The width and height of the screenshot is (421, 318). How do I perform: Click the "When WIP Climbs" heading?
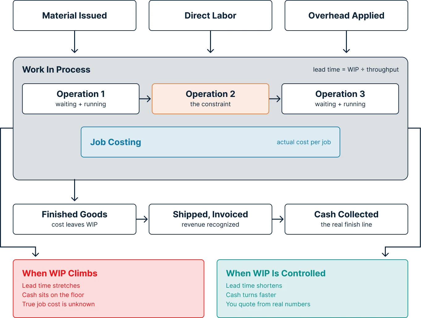[60, 273]
